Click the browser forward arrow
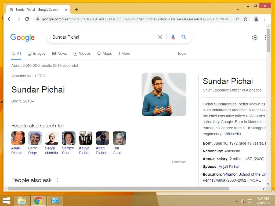Image resolution: width=275 pixels, height=206 pixels. pos(18,19)
